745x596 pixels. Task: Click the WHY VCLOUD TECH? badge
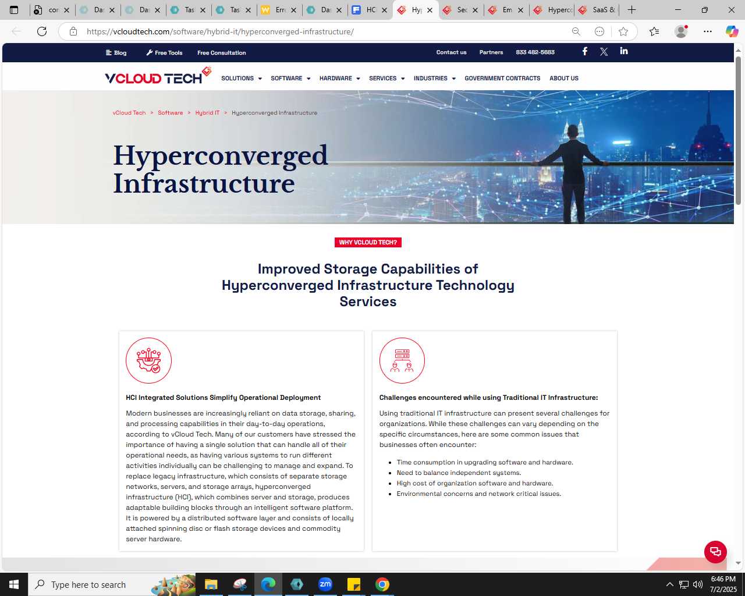coord(368,242)
